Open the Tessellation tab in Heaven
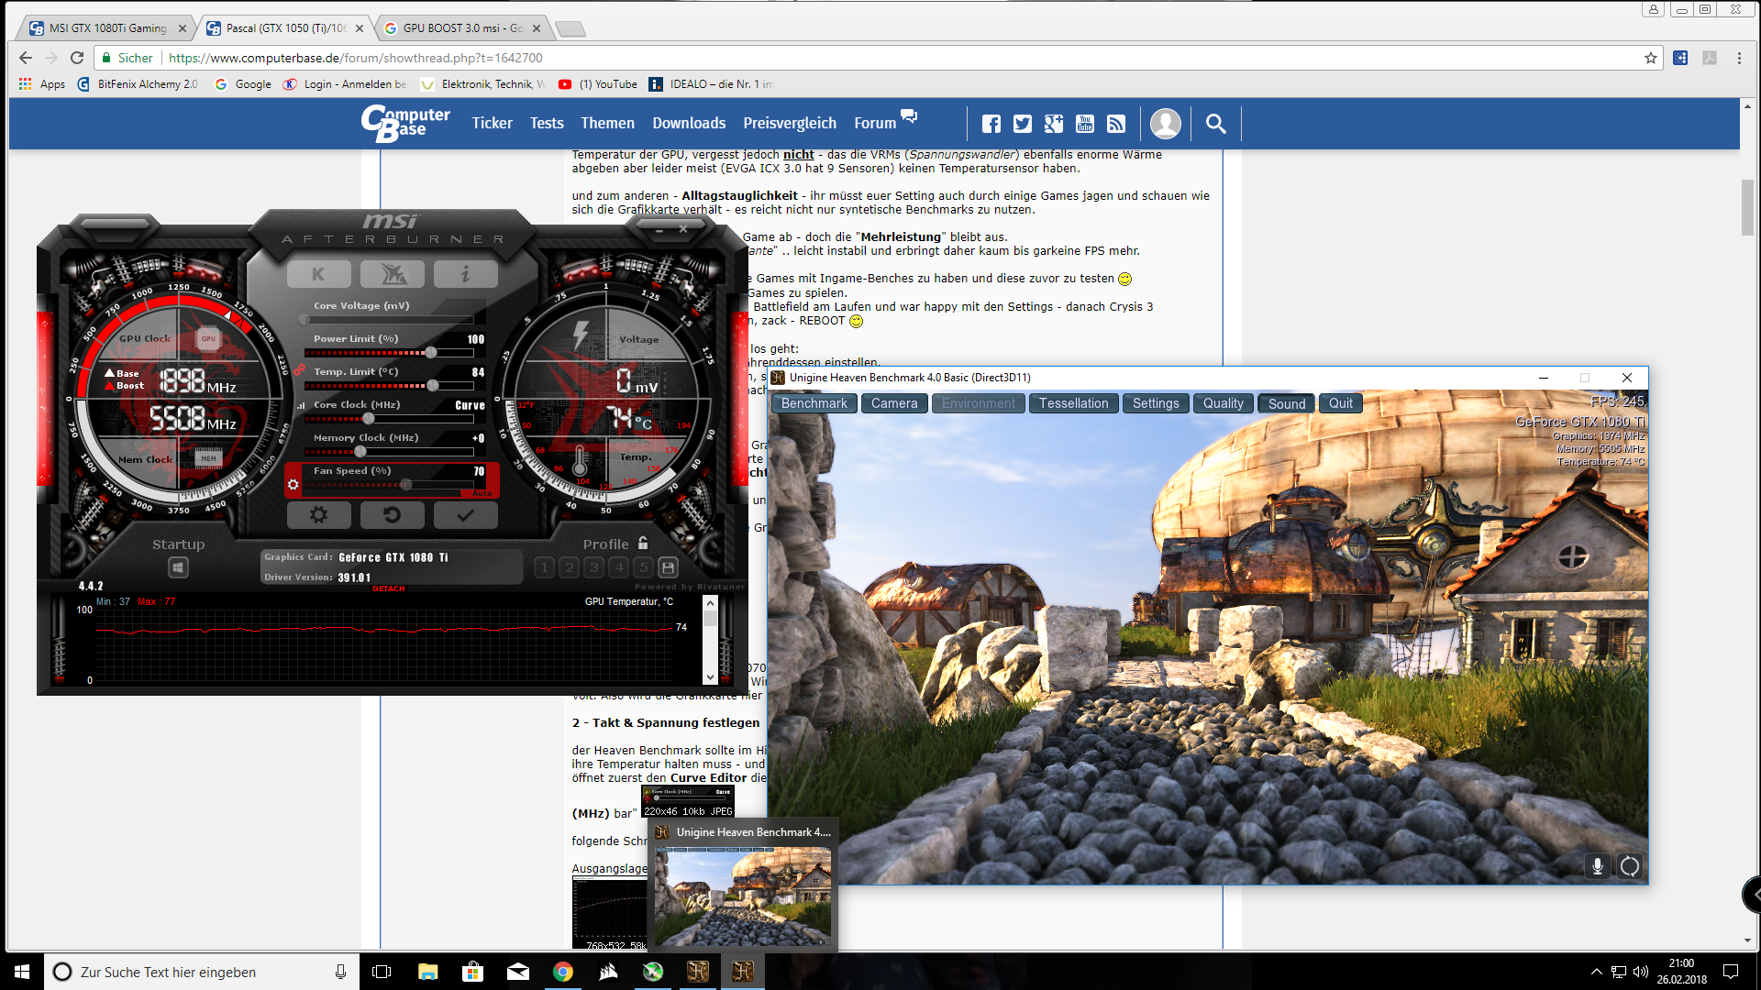 (1073, 403)
